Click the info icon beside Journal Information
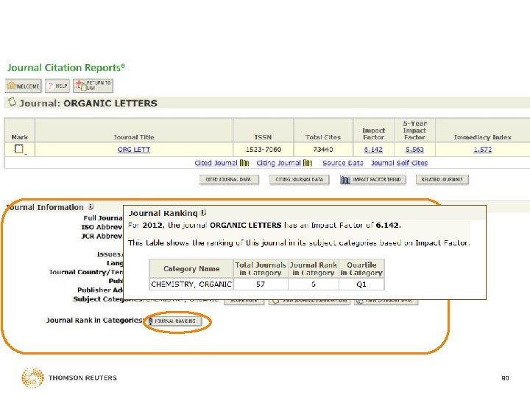 (91, 206)
